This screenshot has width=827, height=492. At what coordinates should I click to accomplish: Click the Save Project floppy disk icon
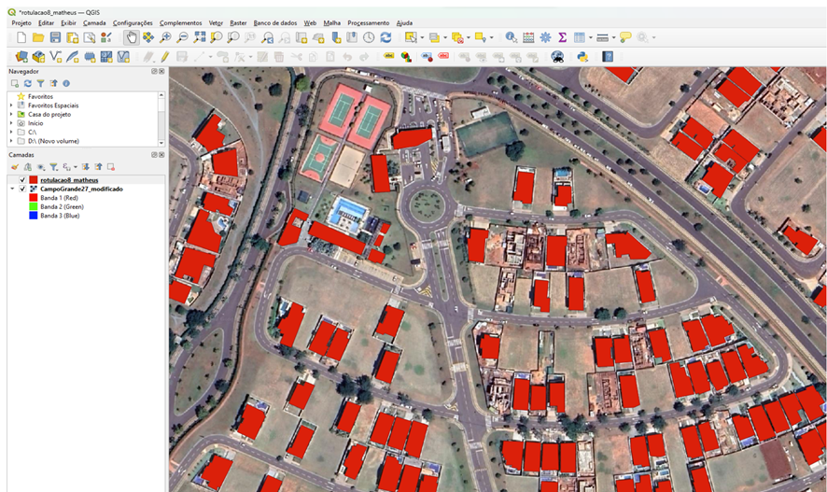pos(55,37)
